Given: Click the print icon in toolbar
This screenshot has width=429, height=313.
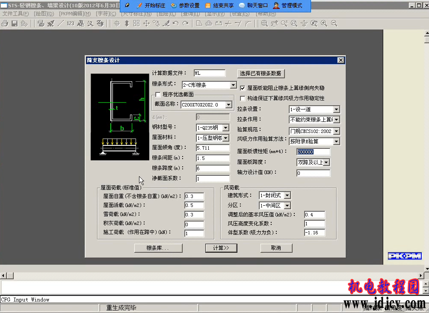Looking at the screenshot, I should 5,24.
